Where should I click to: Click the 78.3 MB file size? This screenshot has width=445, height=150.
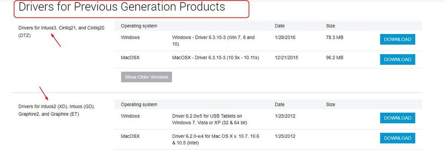click(x=334, y=37)
